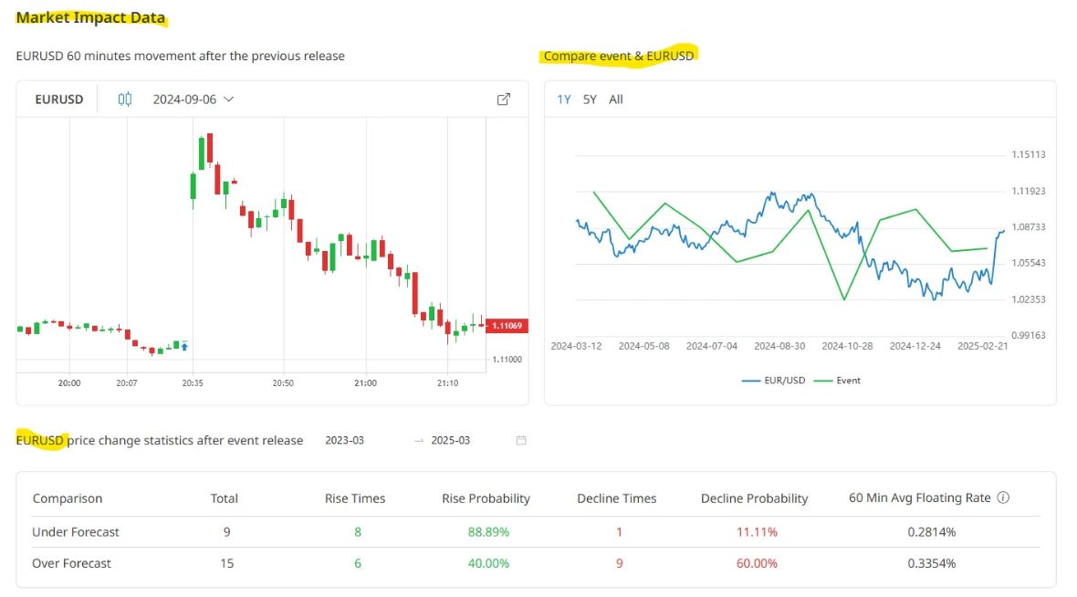
Task: Click the blue up arrow release marker
Action: (x=184, y=346)
